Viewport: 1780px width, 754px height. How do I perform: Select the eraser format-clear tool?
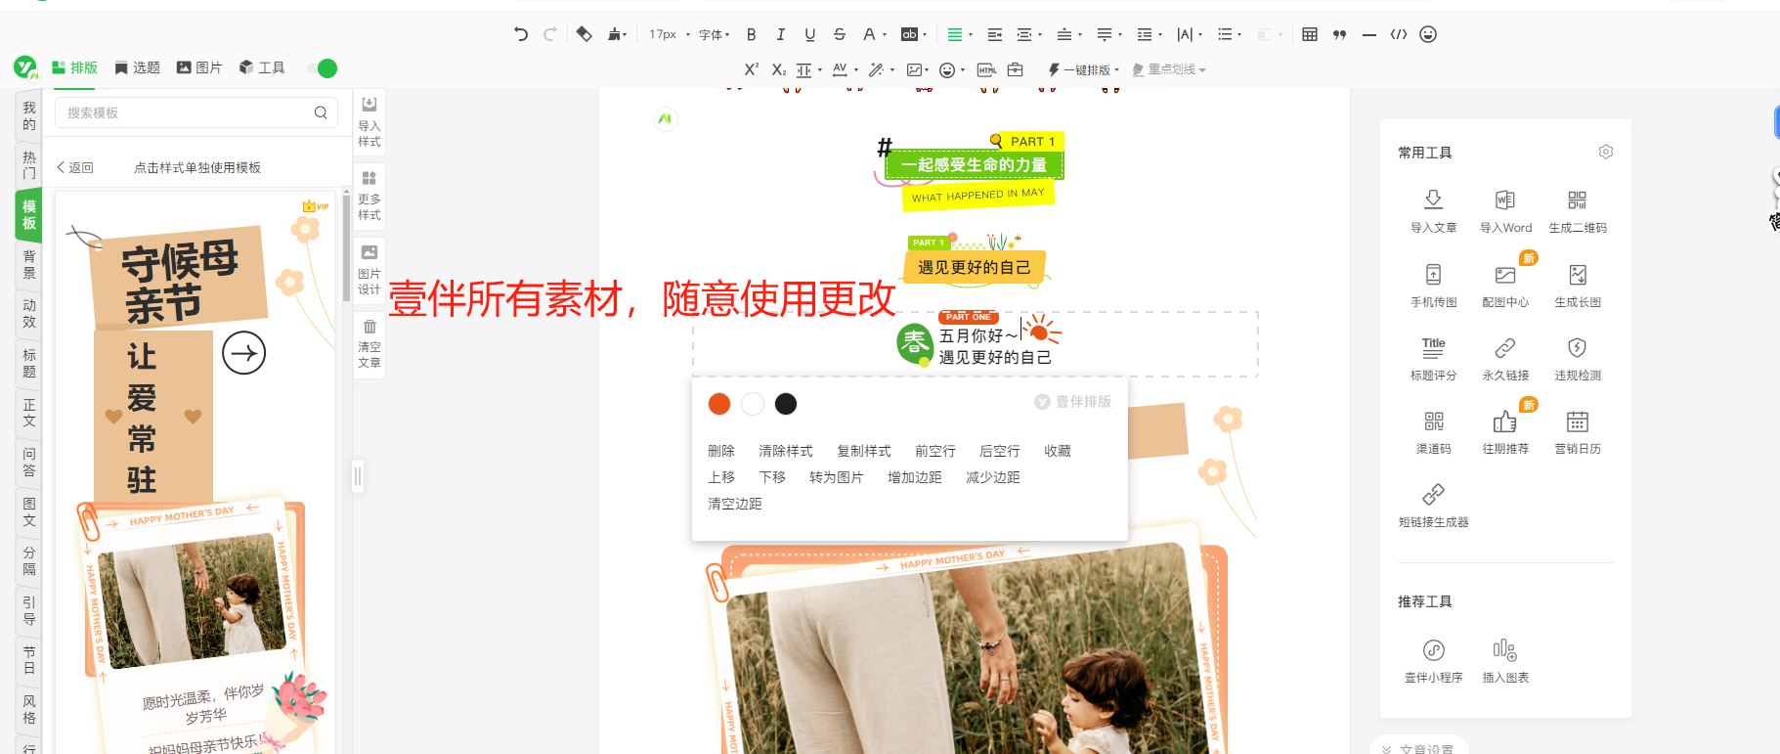coord(584,34)
